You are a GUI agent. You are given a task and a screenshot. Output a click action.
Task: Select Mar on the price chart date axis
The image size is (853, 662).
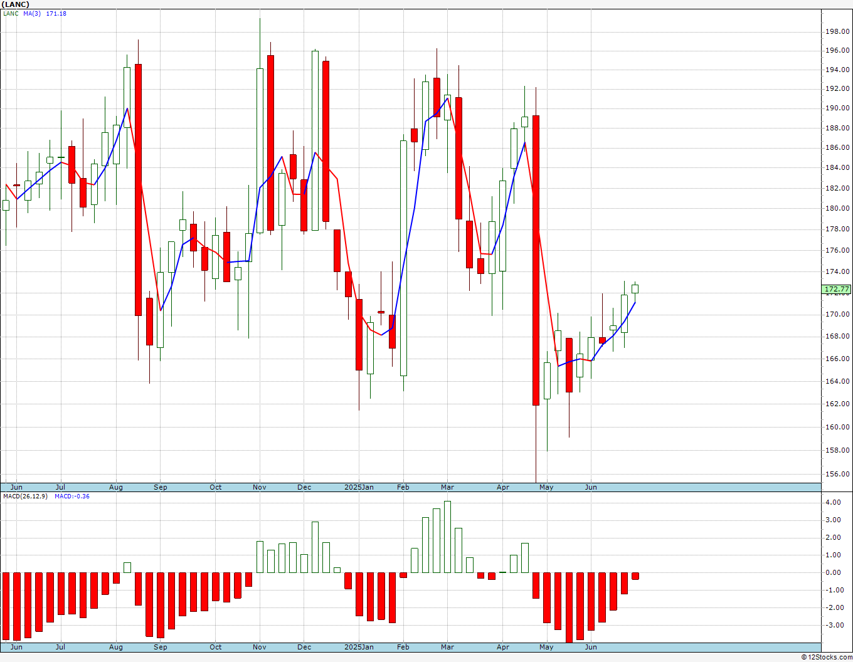[x=447, y=487]
